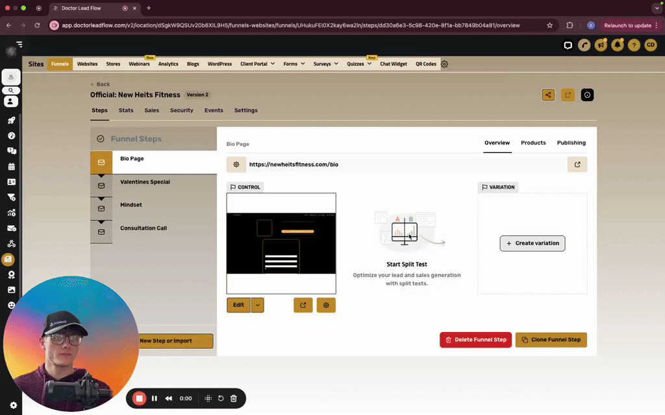Open the sites icon highlighted in sidebar
This screenshot has height=415, width=665.
[8, 259]
